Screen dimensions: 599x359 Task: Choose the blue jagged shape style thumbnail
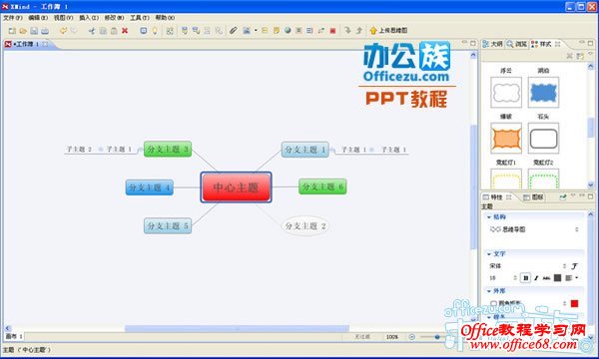tap(543, 93)
